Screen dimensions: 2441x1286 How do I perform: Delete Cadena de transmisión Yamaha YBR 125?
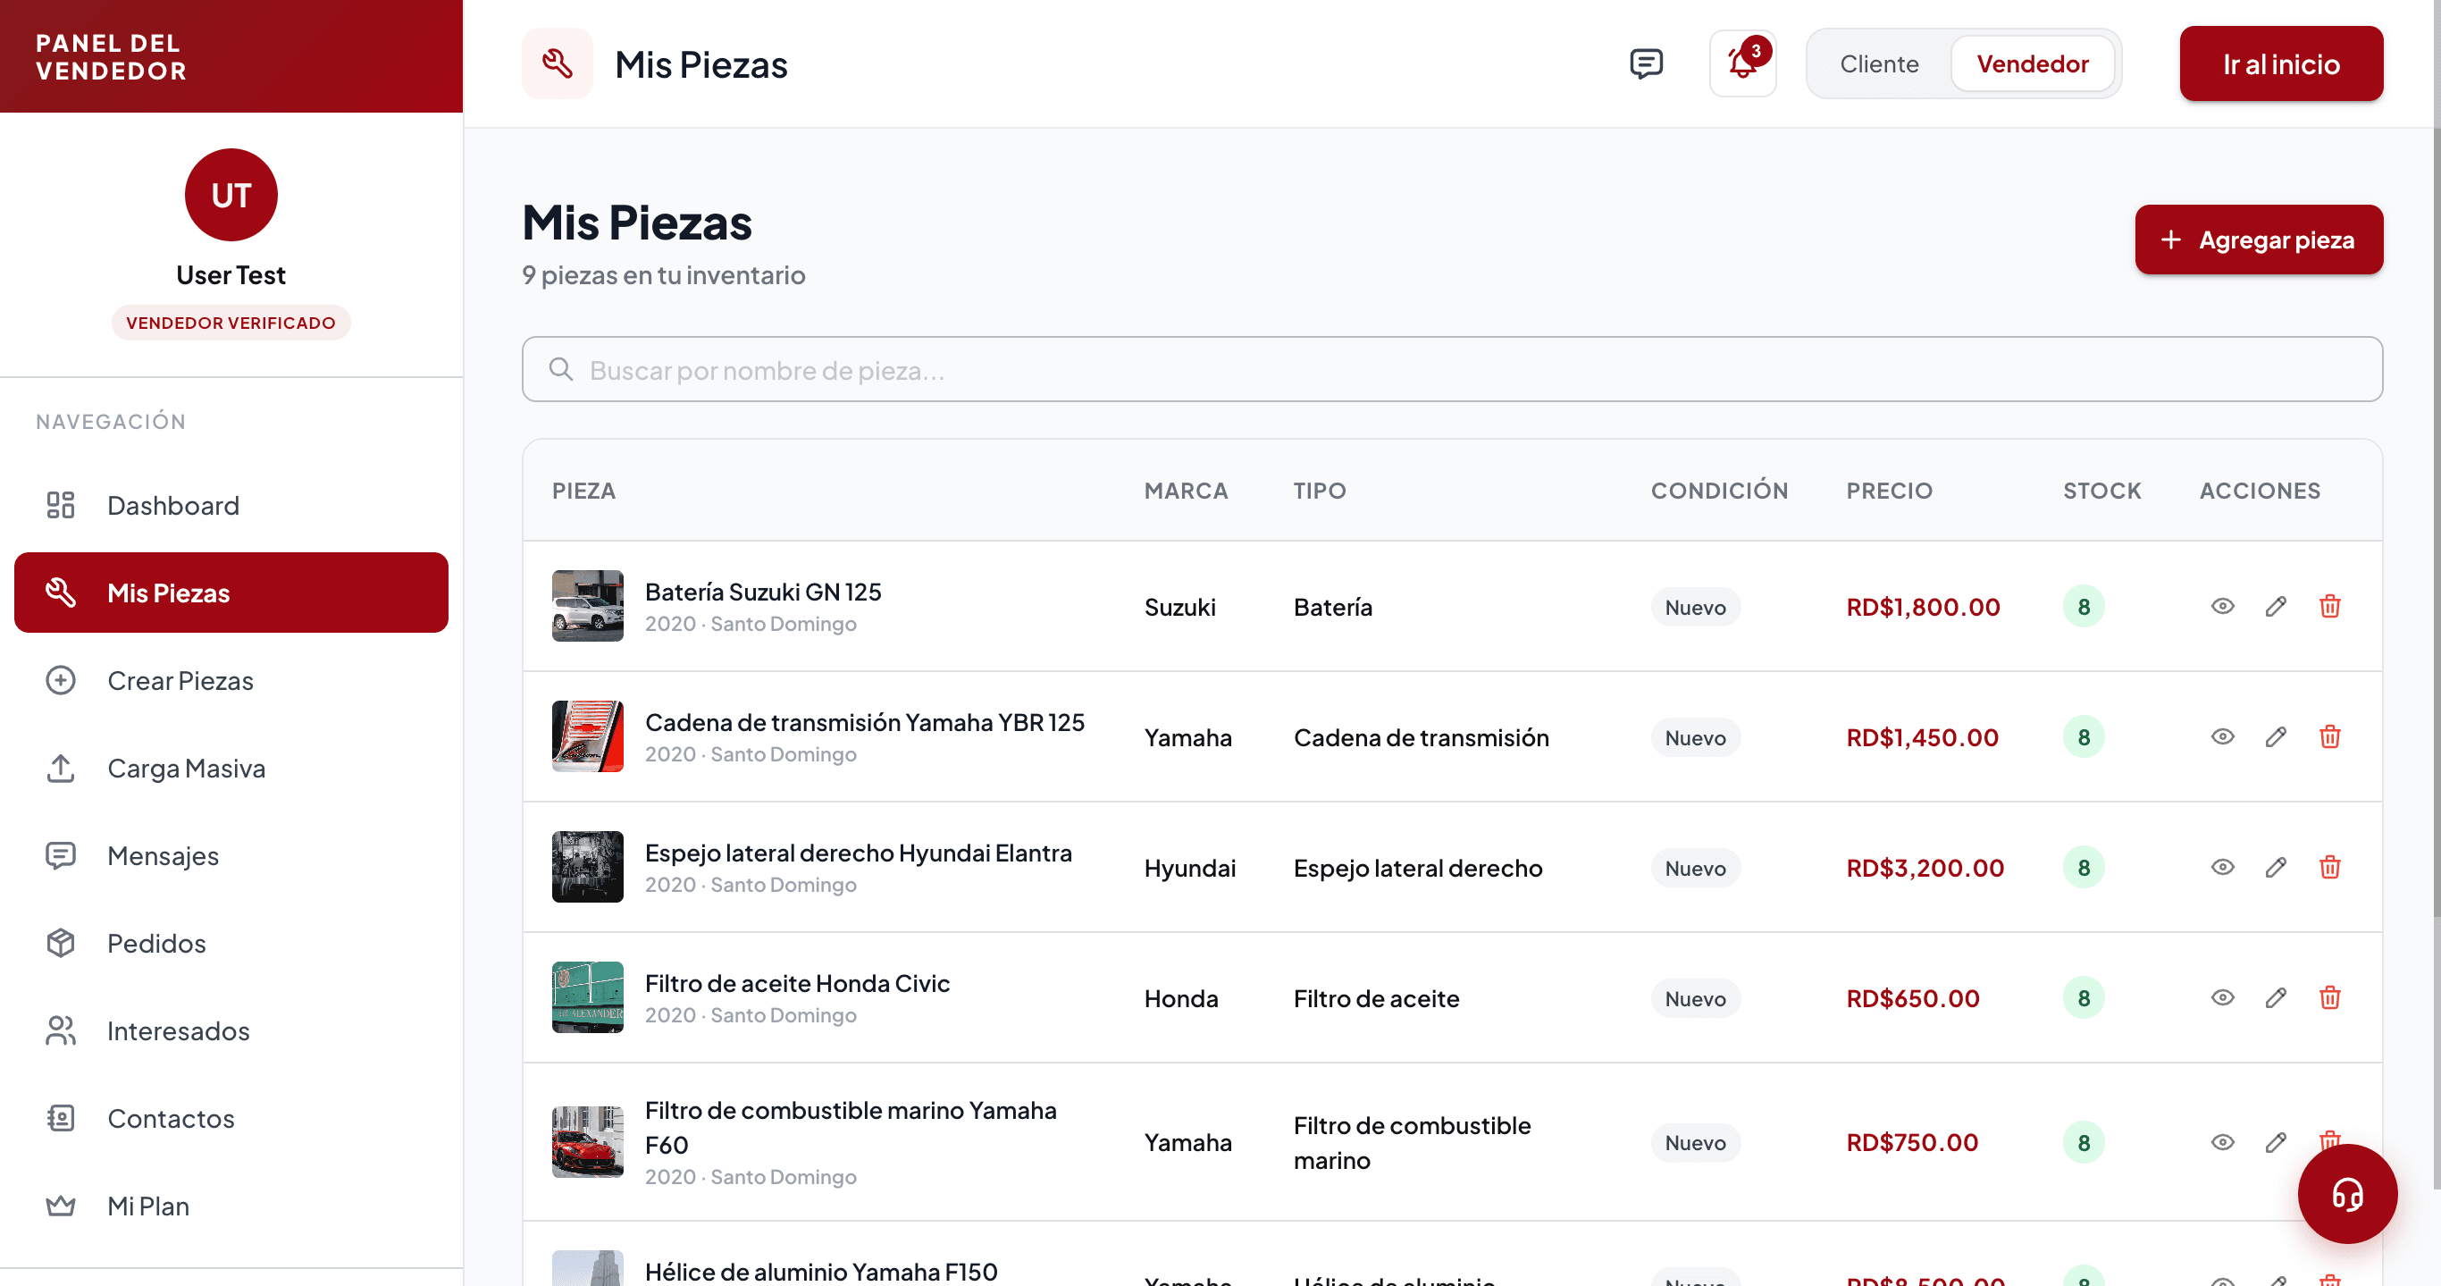click(2329, 737)
